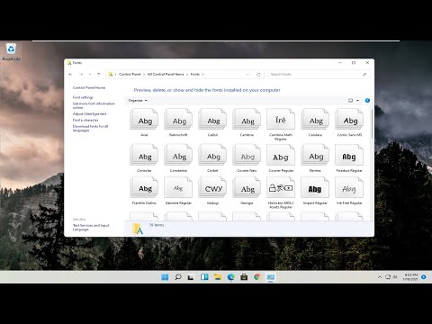Select the HoloLens MDL2 Assets font
This screenshot has height=324, width=432.
(x=281, y=193)
